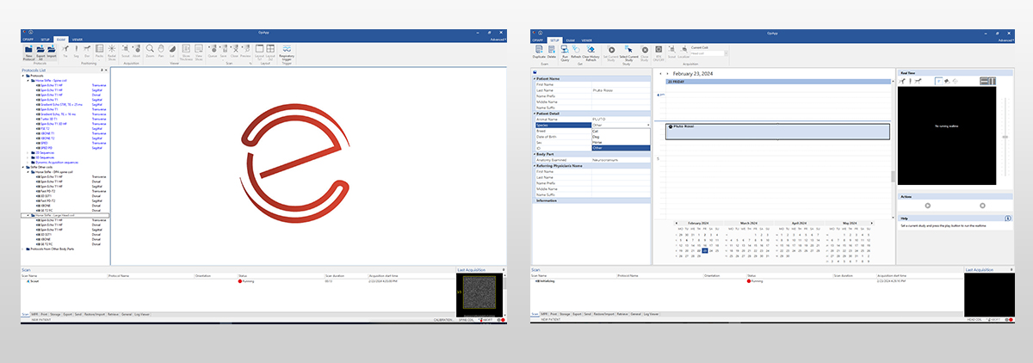Close the Protocols List panel
Viewport: 1033px width, 363px height.
tap(106, 71)
